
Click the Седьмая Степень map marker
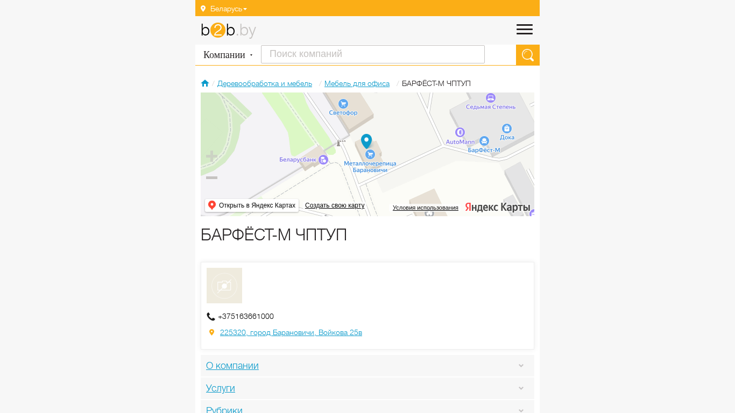point(490,98)
